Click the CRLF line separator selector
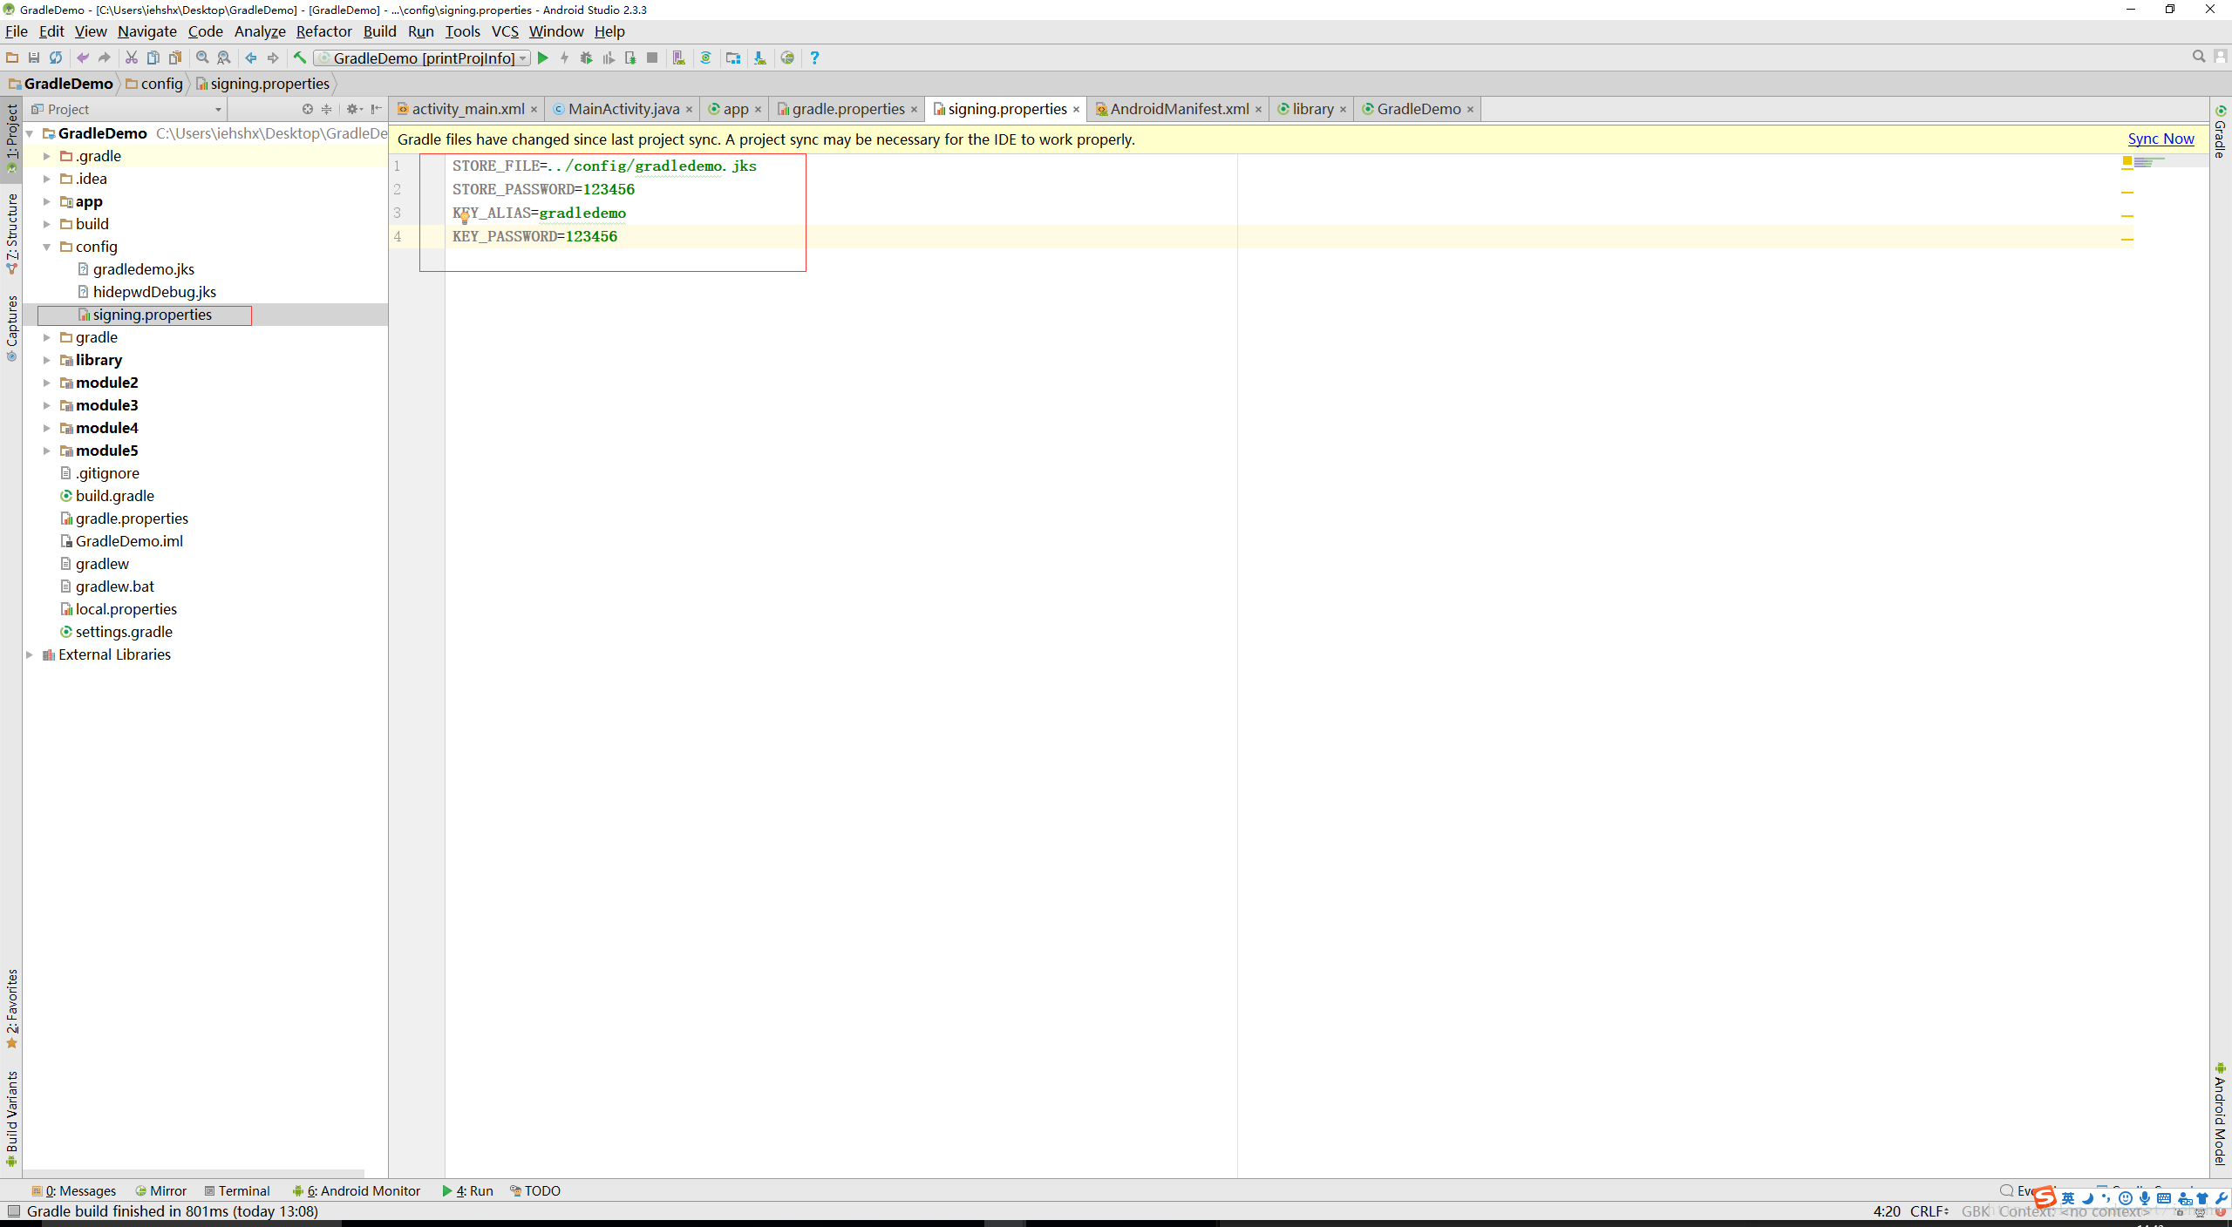 point(1929,1211)
